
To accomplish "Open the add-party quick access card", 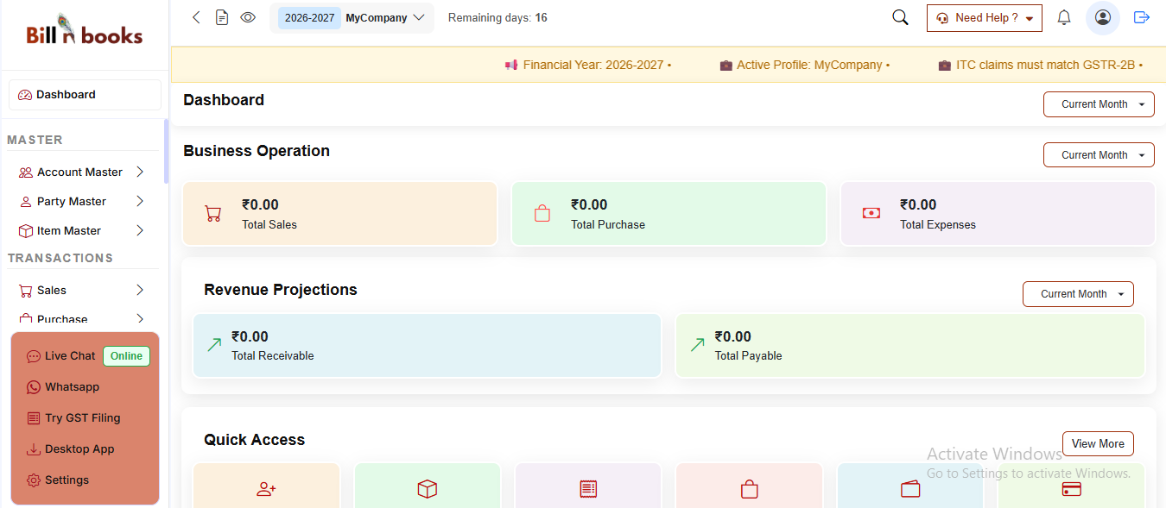I will [x=266, y=486].
